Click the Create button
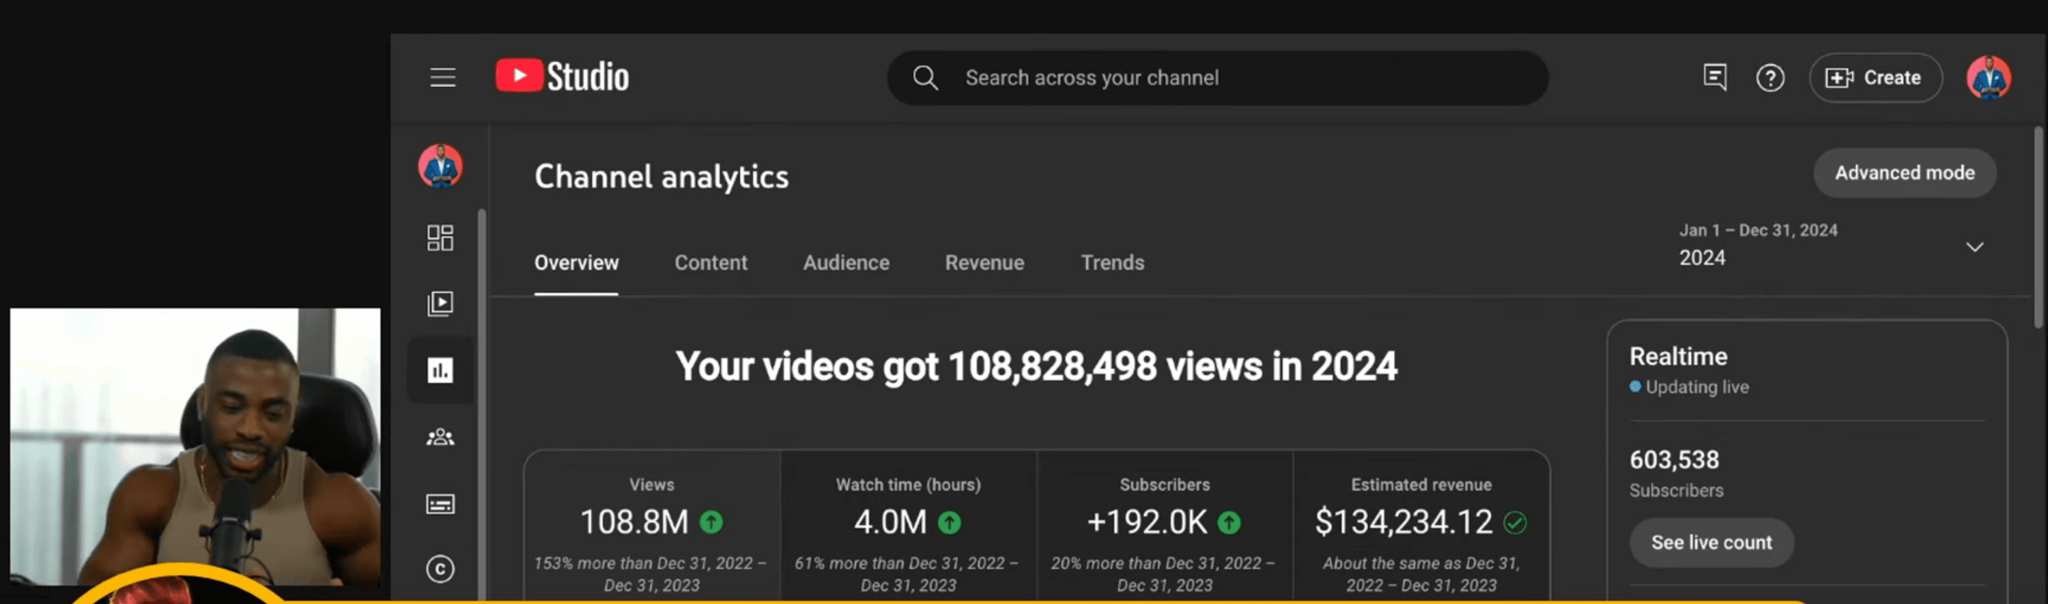 point(1875,78)
